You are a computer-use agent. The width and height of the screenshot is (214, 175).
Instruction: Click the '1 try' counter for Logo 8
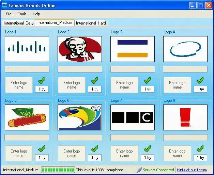tap(200, 158)
